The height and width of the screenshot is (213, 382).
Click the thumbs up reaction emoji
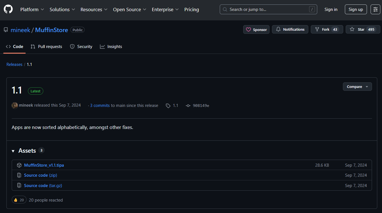tap(16, 200)
